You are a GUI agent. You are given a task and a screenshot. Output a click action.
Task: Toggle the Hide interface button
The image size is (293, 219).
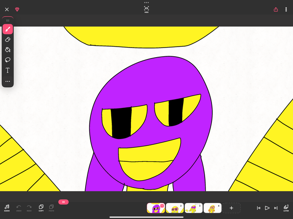[x=146, y=9]
